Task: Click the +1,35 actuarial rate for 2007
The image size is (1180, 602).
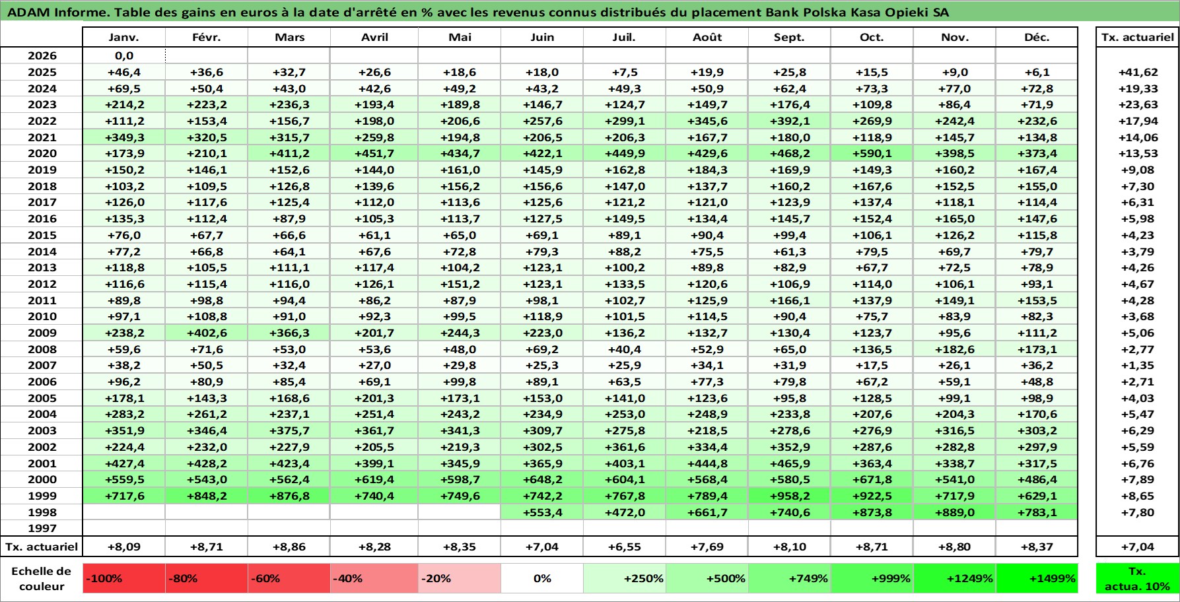Action: tap(1138, 365)
